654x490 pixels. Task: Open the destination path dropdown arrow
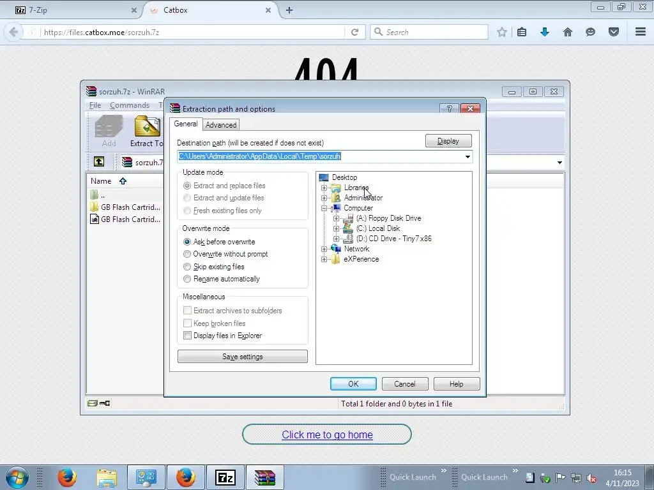[468, 157]
